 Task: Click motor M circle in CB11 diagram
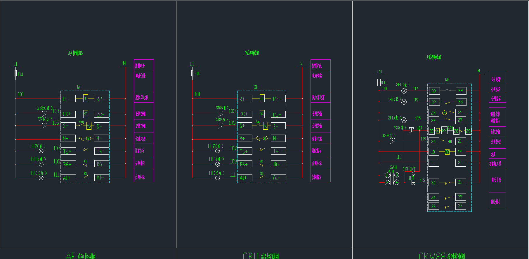tap(265, 138)
